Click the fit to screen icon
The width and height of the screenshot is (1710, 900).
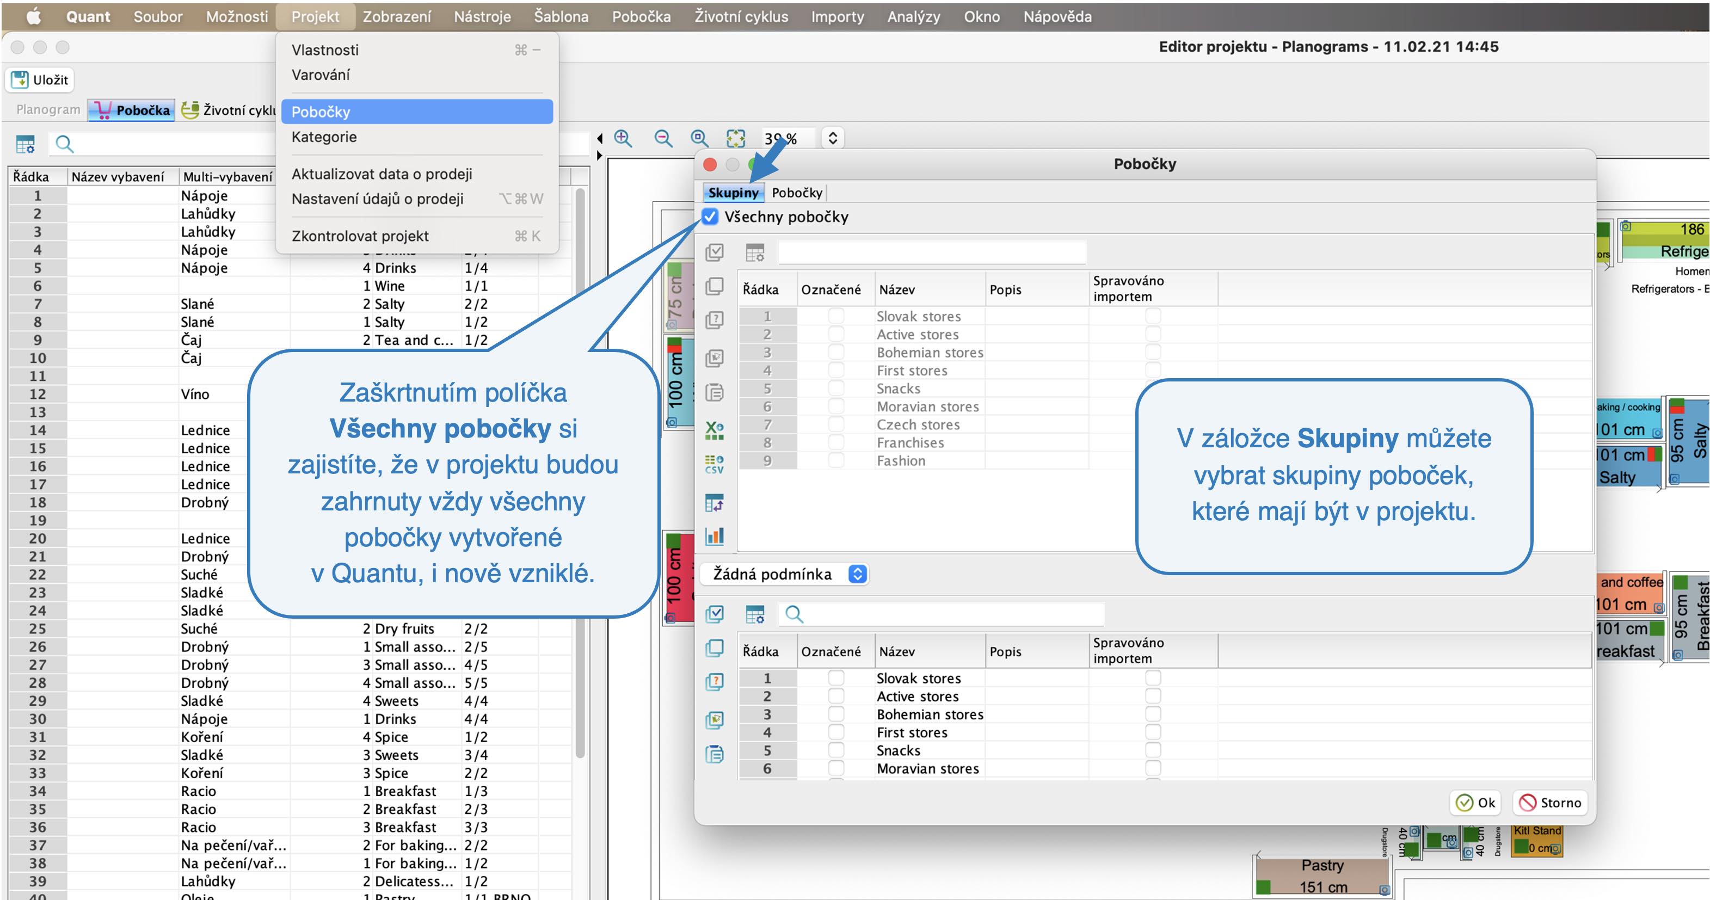pyautogui.click(x=735, y=138)
